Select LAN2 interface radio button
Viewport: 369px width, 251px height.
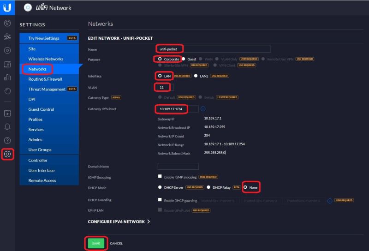pyautogui.click(x=196, y=76)
